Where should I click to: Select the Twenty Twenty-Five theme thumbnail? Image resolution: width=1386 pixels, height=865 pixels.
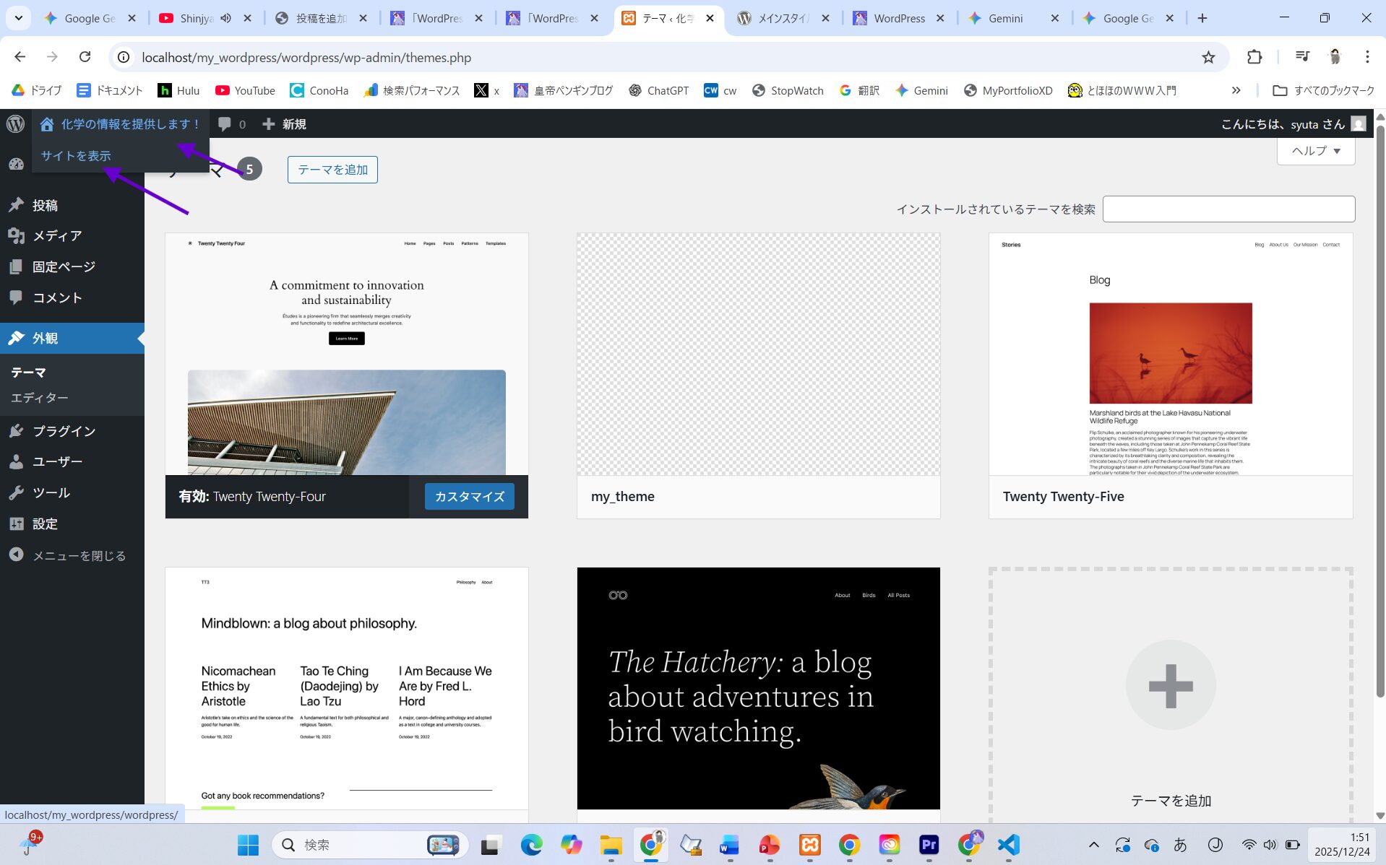pos(1170,354)
